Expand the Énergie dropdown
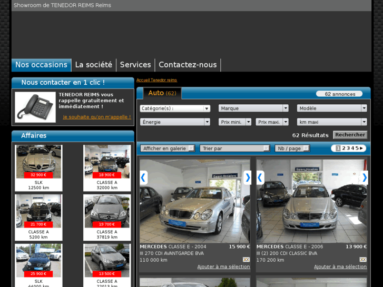Image resolution: width=383 pixels, height=287 pixels. click(175, 122)
